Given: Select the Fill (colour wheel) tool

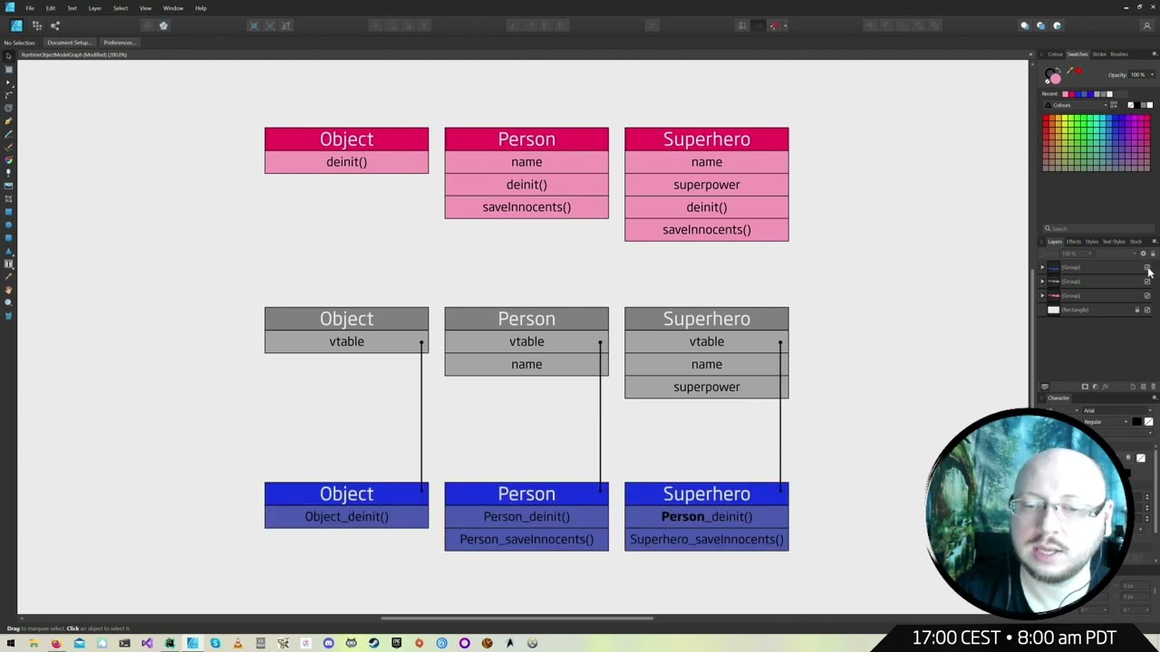Looking at the screenshot, I should pyautogui.click(x=9, y=160).
